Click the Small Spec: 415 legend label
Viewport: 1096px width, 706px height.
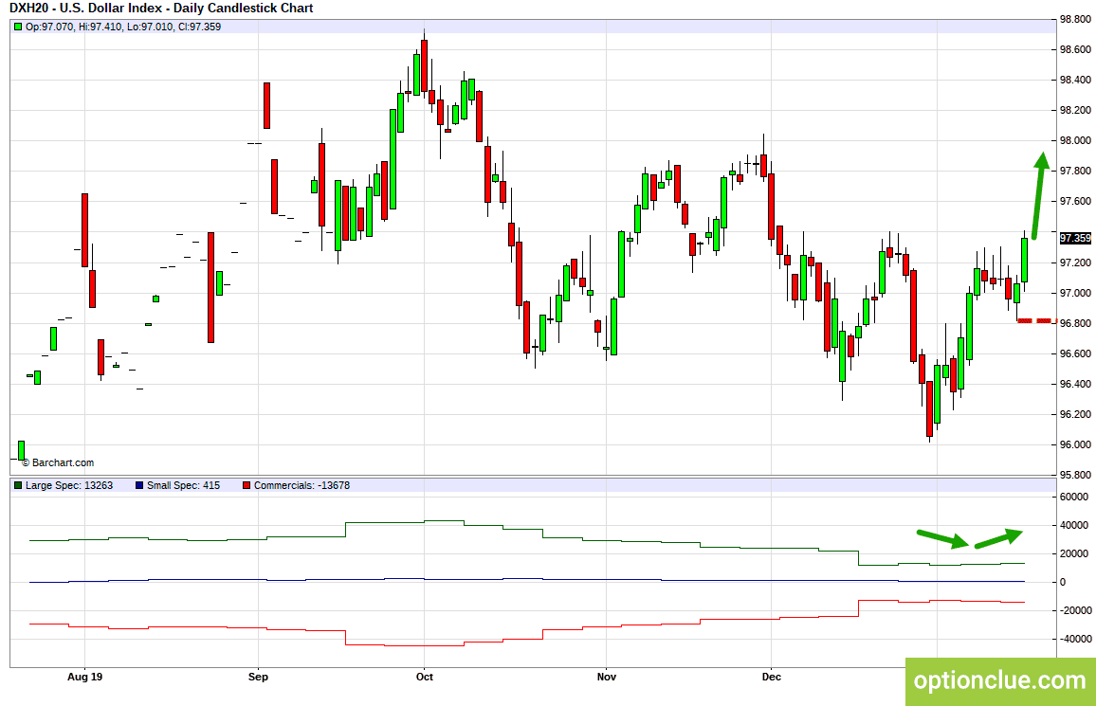[x=183, y=485]
